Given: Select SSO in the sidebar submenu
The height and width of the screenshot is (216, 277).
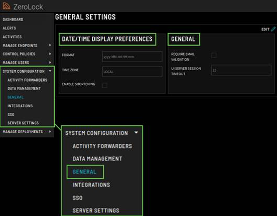Looking at the screenshot, I should 11,115.
